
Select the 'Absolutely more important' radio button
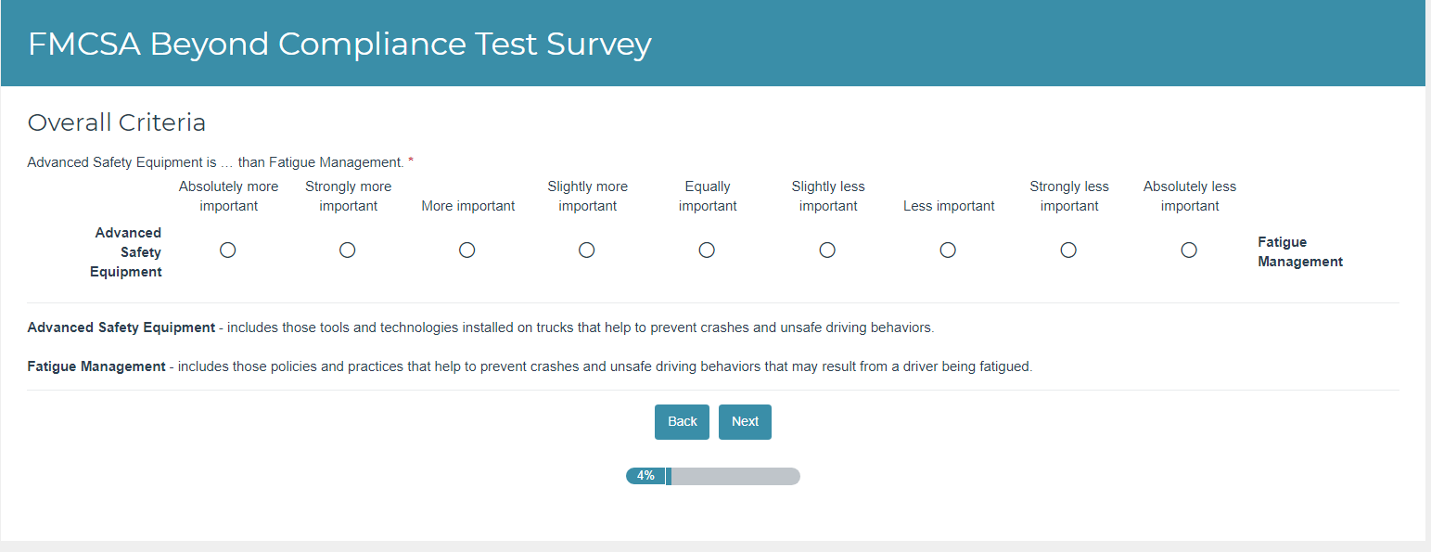[228, 250]
